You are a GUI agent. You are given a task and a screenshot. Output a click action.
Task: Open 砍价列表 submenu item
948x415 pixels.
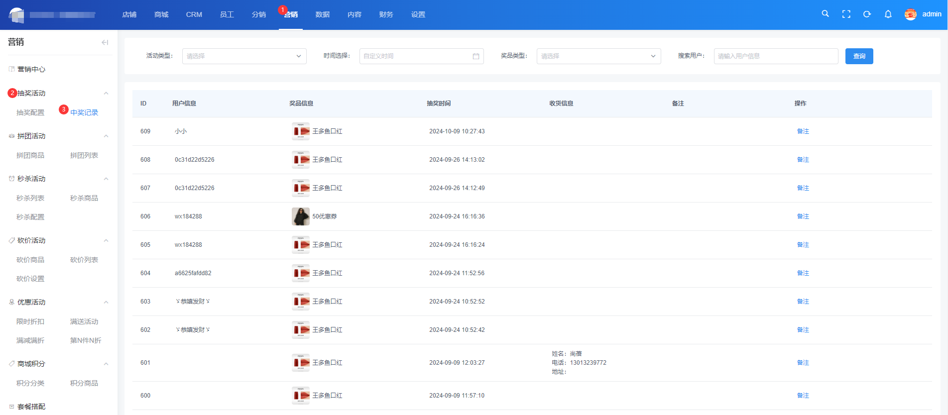pyautogui.click(x=84, y=260)
